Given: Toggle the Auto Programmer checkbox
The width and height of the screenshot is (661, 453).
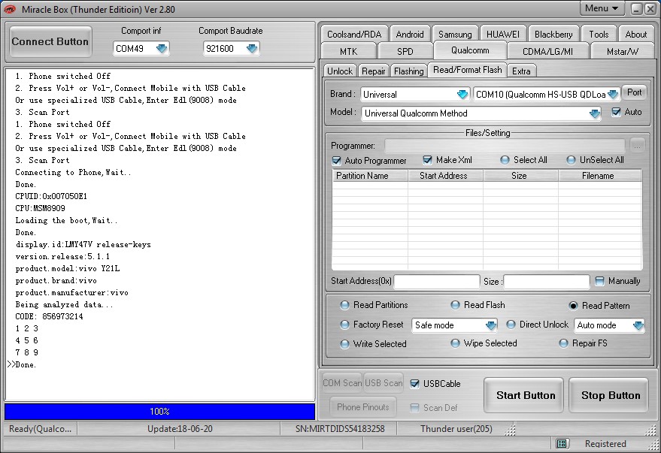Looking at the screenshot, I should click(336, 161).
